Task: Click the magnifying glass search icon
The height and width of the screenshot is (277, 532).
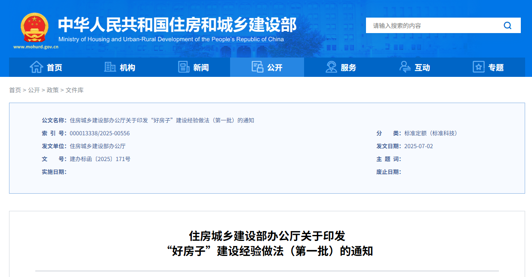Action: click(507, 25)
